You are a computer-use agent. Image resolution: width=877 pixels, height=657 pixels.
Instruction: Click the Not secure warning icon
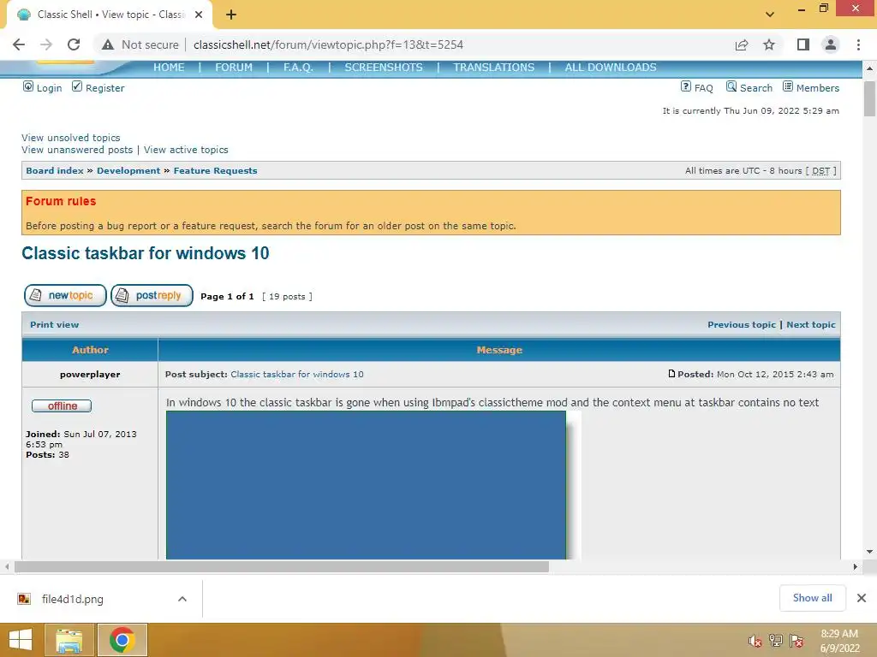(x=108, y=44)
